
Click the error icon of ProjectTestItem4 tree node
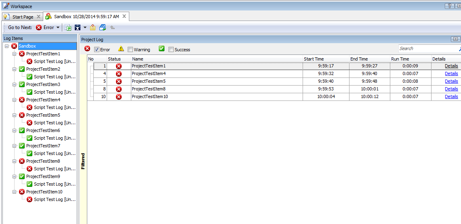(x=22, y=100)
